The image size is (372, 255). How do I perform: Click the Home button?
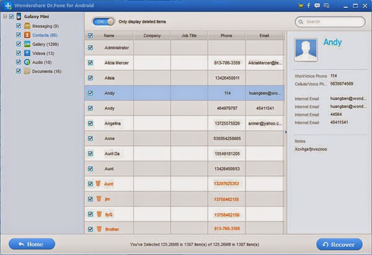click(32, 244)
